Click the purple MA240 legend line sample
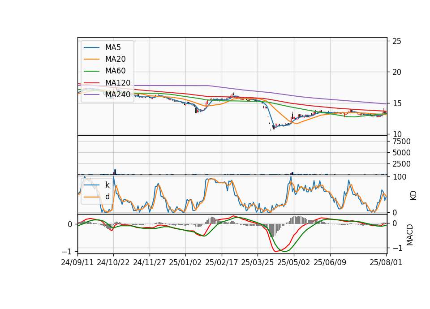This screenshot has width=430, height=309. coord(91,94)
